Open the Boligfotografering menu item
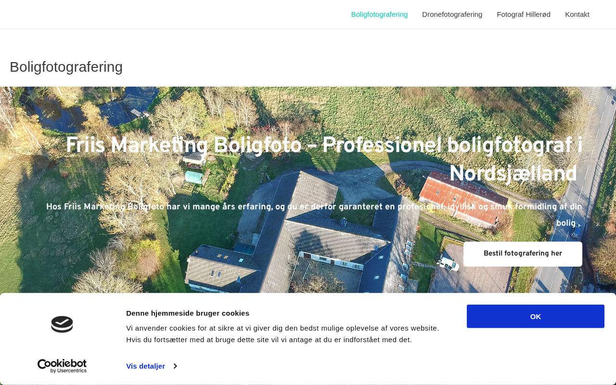The image size is (616, 385). pyautogui.click(x=379, y=14)
